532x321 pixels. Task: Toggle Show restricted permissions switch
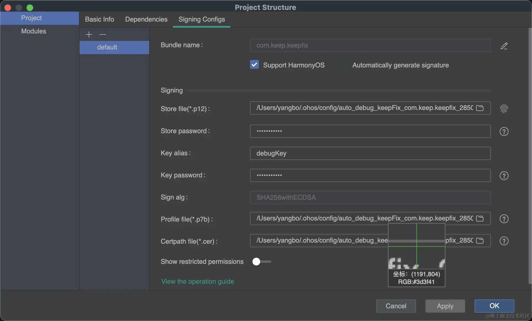[262, 262]
